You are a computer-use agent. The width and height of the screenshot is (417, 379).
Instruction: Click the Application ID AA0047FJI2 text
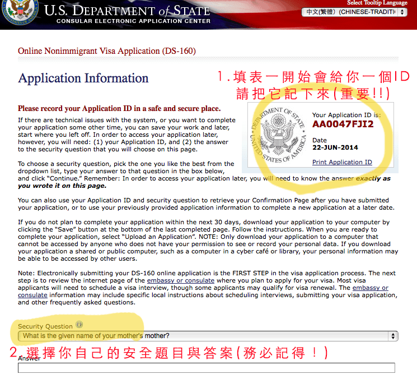click(343, 124)
